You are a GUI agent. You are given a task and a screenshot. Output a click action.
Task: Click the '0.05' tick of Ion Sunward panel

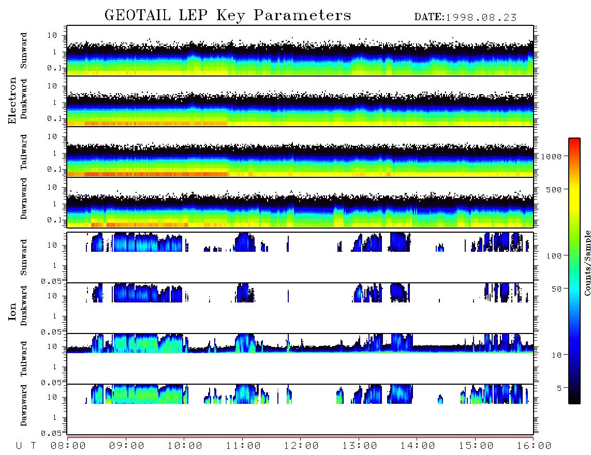51,281
